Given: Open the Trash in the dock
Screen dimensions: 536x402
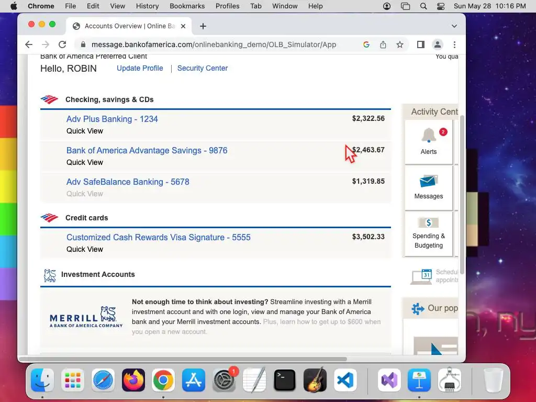Looking at the screenshot, I should (x=493, y=380).
